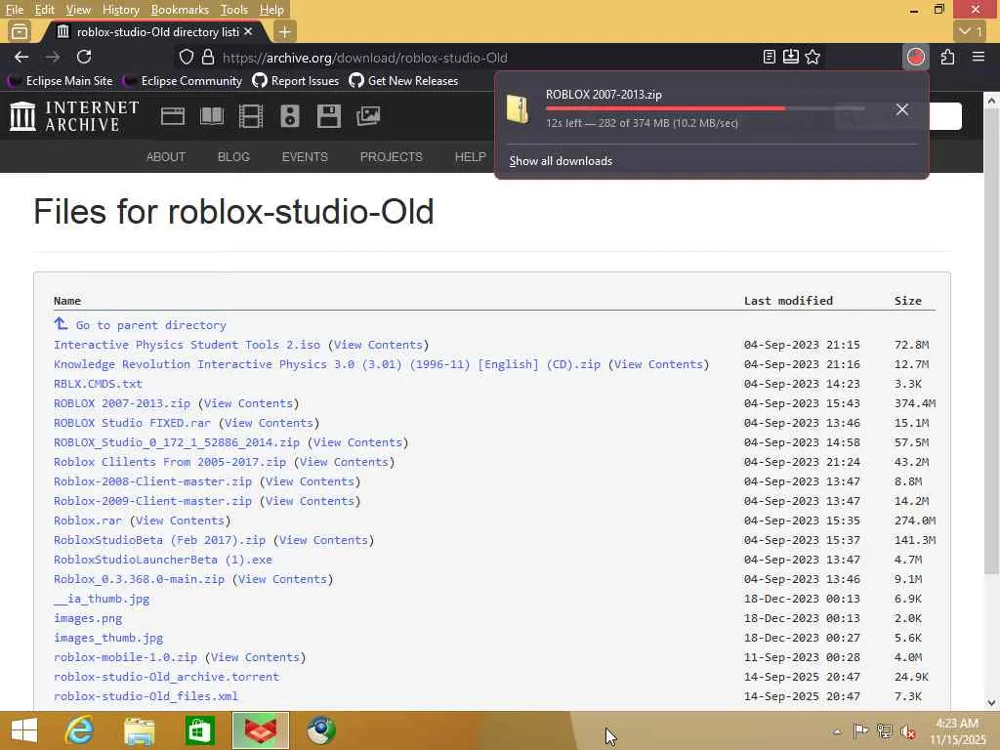Open the Internet Archive video film icon
This screenshot has width=1000, height=750.
pos(251,116)
